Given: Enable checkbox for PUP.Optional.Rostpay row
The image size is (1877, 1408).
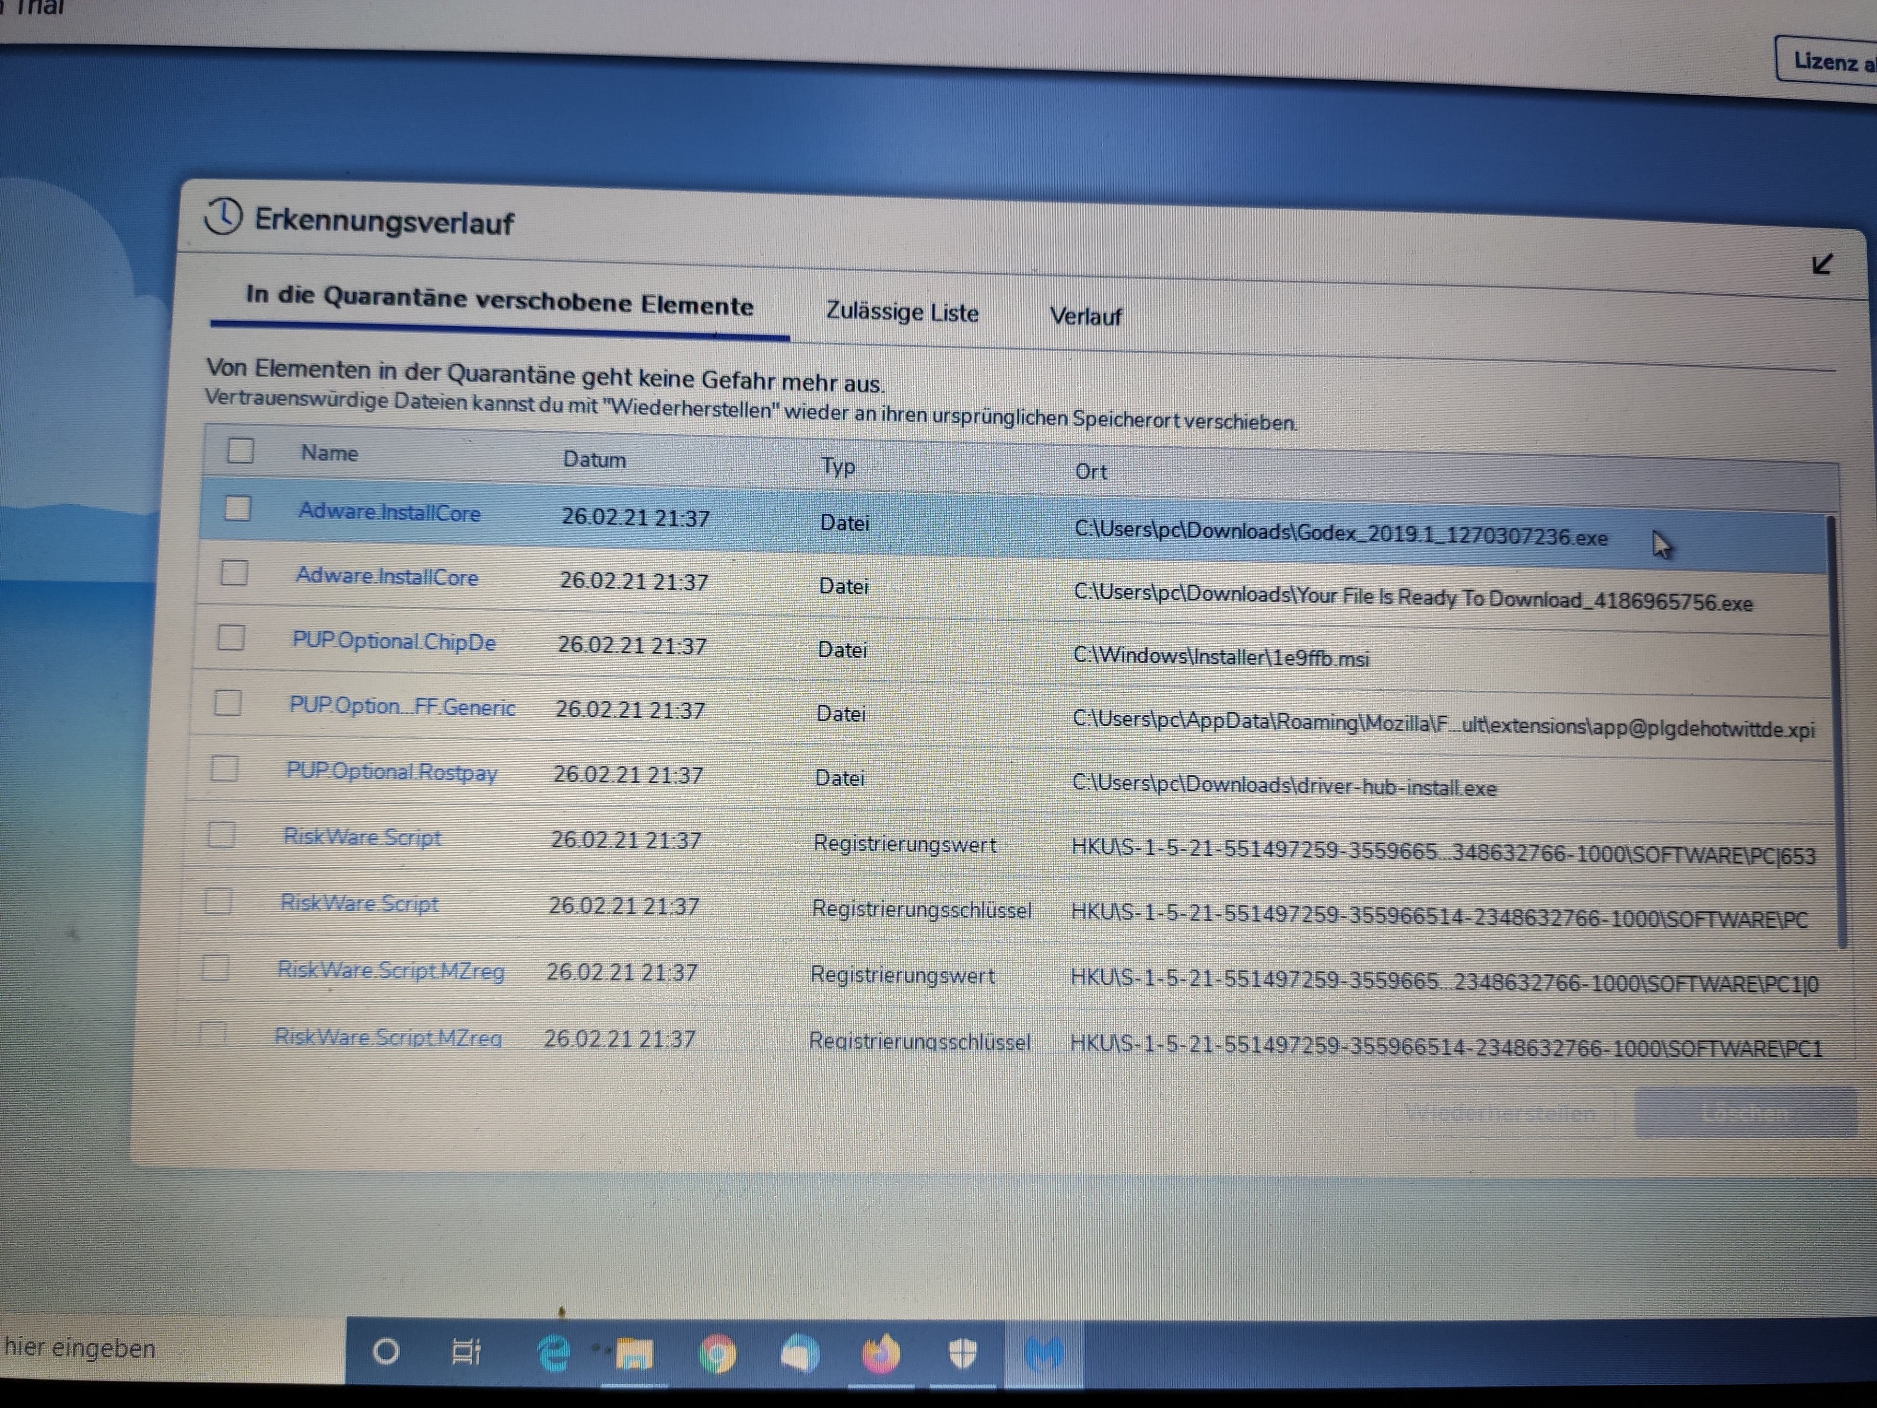Looking at the screenshot, I should click(x=224, y=768).
